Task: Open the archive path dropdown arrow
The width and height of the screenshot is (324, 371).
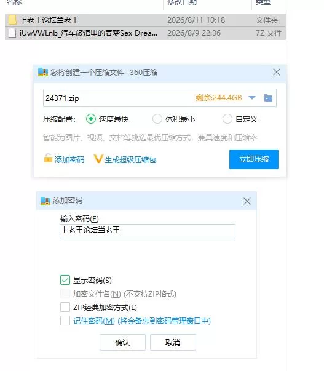Action: (252, 98)
